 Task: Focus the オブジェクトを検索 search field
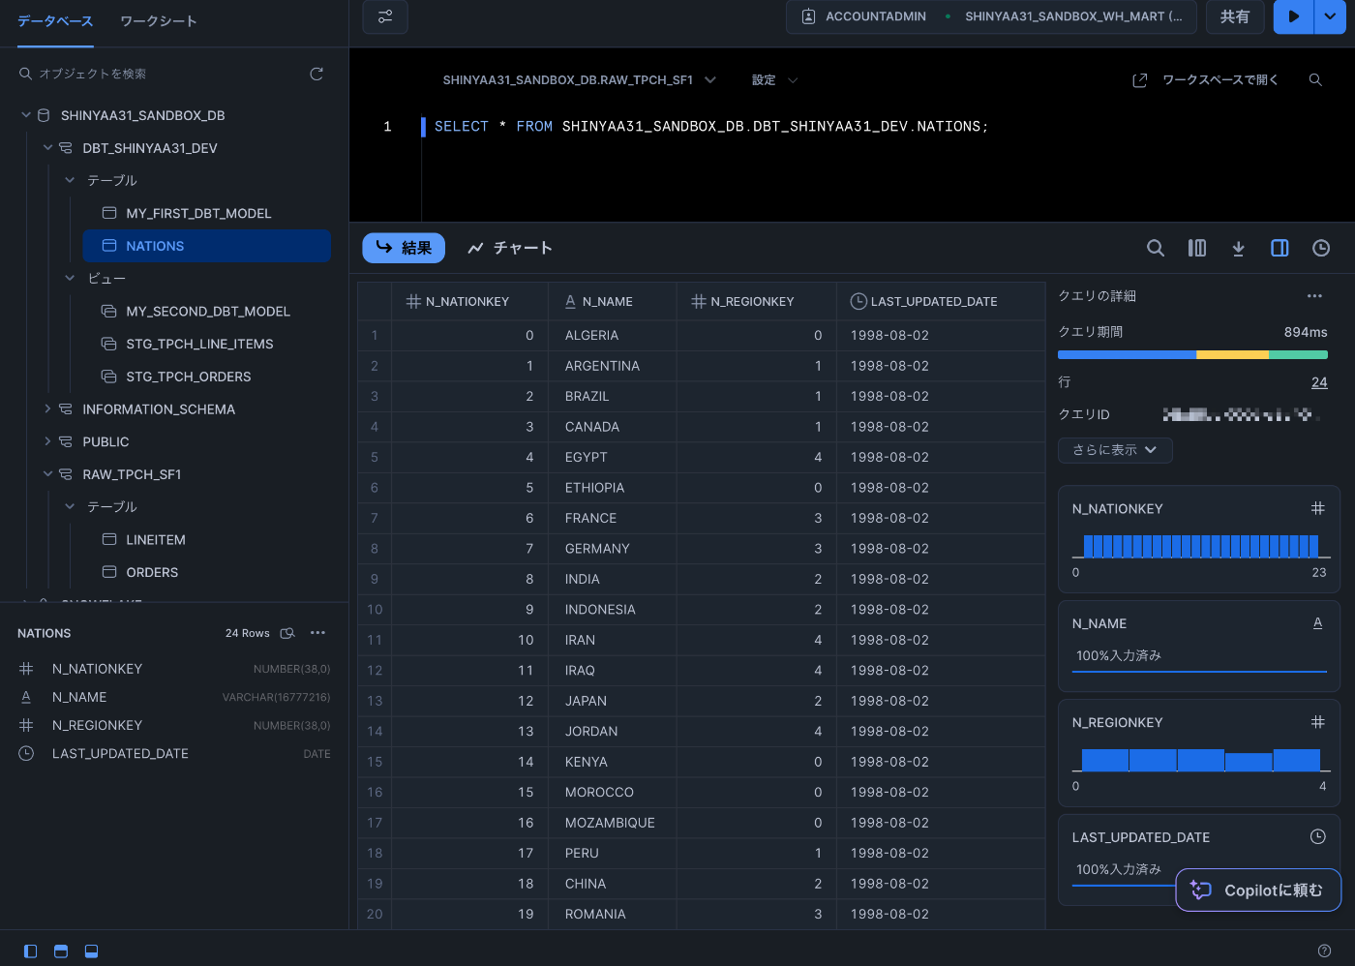click(x=160, y=74)
